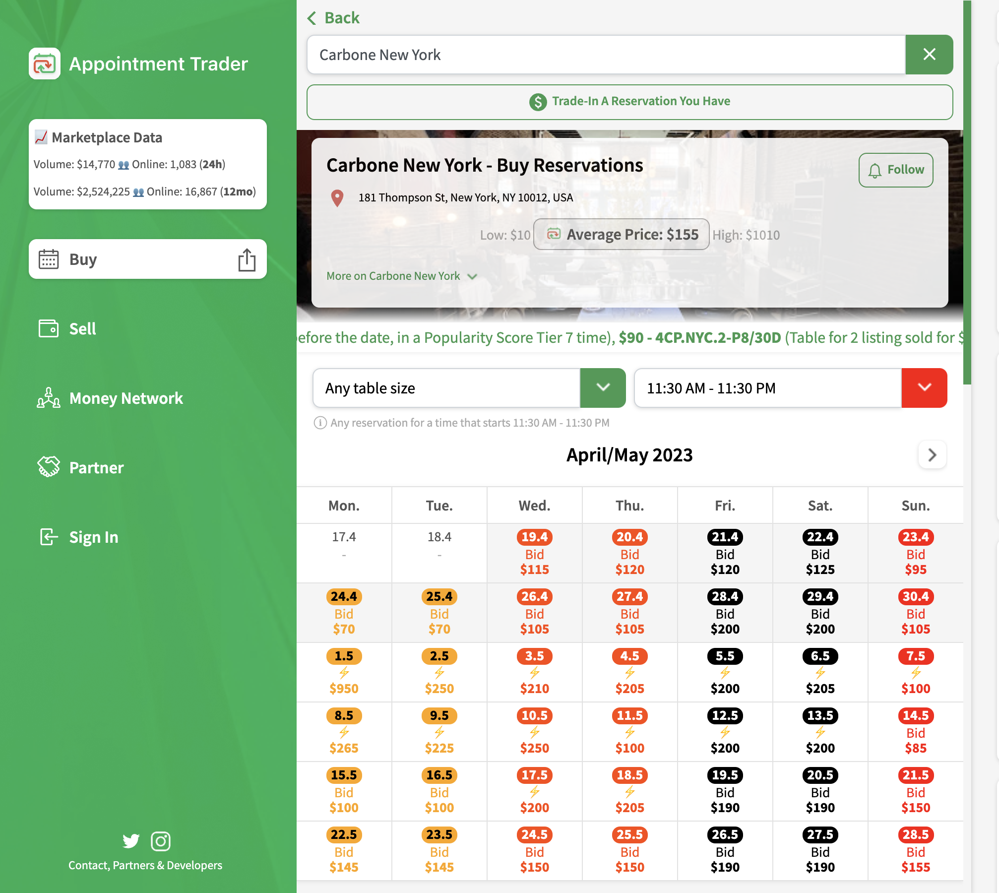Viewport: 999px width, 893px height.
Task: Choose date 7.5 priced $100
Action: coord(916,672)
